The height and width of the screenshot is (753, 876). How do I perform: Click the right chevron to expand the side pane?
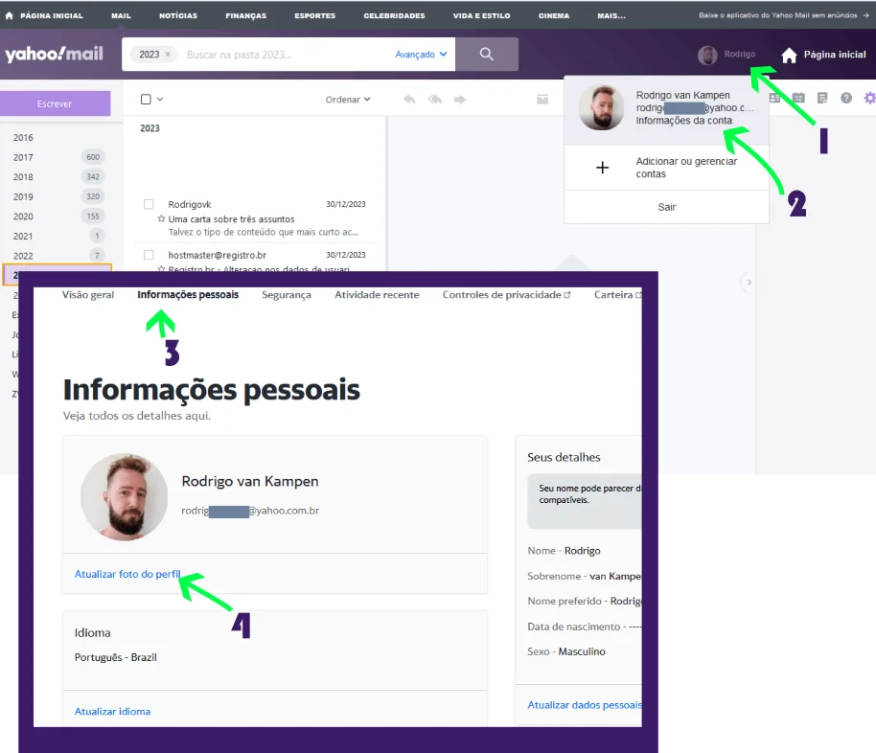(x=749, y=282)
